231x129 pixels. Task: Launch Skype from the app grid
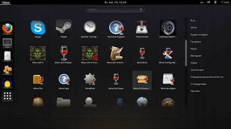[x=38, y=29]
